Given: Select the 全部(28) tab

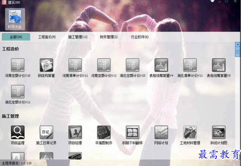Looking at the screenshot, I should click(16, 37).
